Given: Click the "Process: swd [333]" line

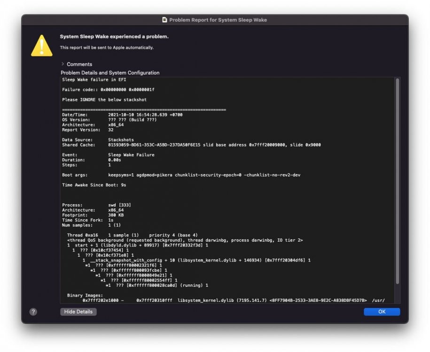Looking at the screenshot, I should (x=96, y=205).
